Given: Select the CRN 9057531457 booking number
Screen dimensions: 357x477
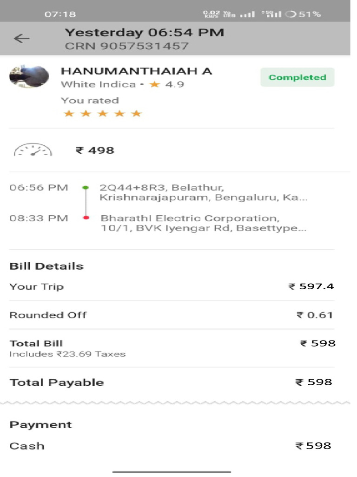Looking at the screenshot, I should coord(126,46).
